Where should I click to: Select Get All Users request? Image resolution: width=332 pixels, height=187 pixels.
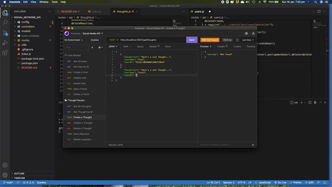pos(80,61)
